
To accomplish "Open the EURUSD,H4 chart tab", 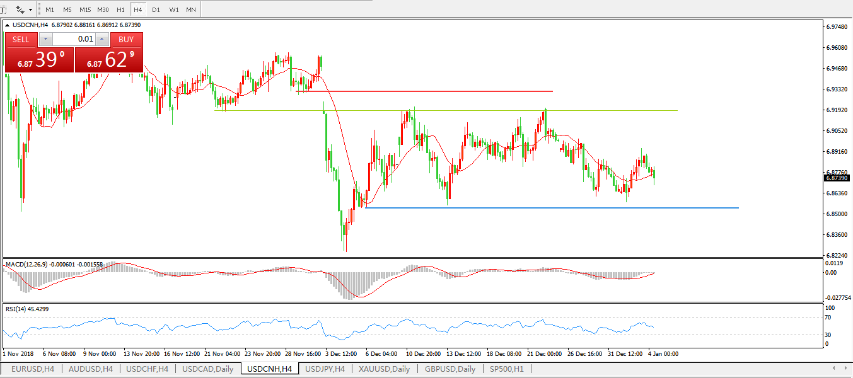I will [32, 369].
